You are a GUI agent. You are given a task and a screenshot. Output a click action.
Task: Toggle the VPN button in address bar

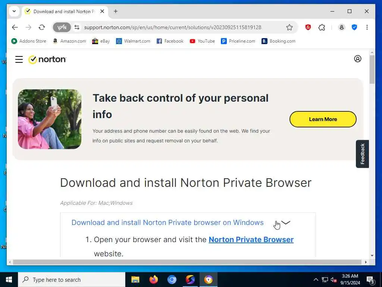[x=62, y=27]
